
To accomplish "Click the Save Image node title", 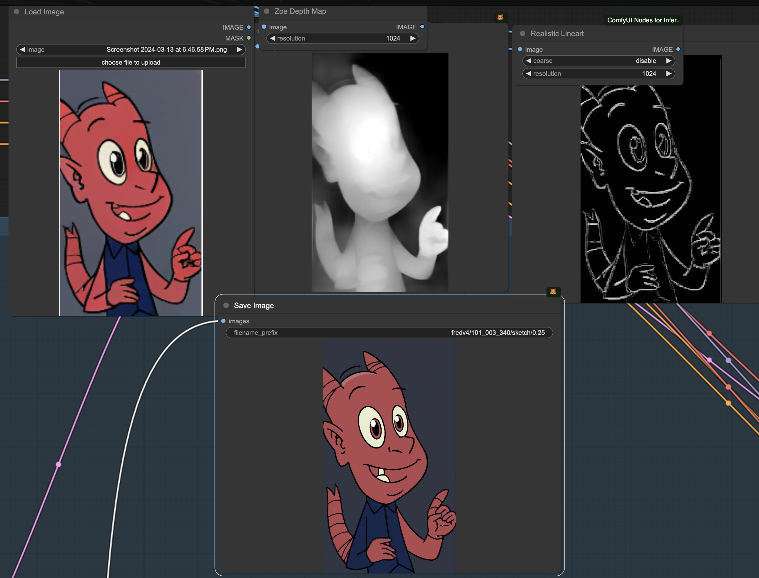I will point(254,305).
